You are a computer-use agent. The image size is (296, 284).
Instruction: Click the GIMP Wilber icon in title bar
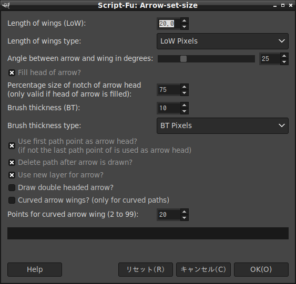[x=6, y=5]
